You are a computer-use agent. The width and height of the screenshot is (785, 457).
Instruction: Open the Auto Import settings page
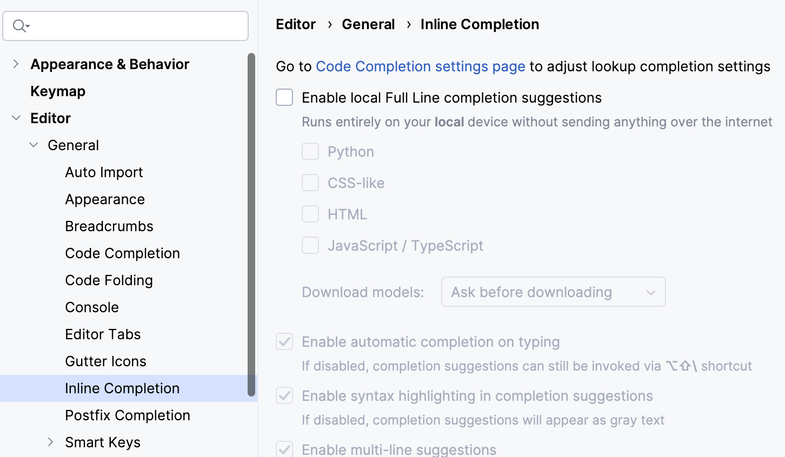coord(104,172)
